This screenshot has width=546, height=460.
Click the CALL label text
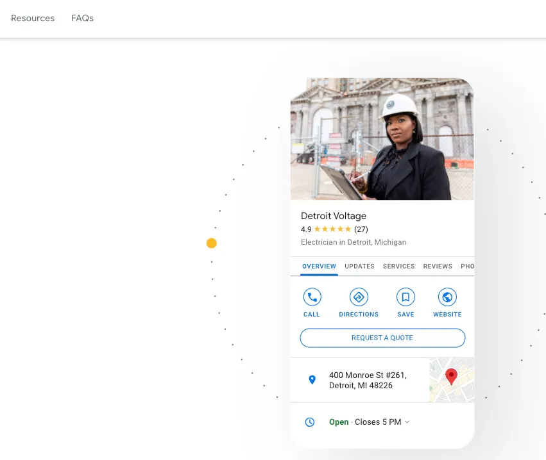click(311, 315)
